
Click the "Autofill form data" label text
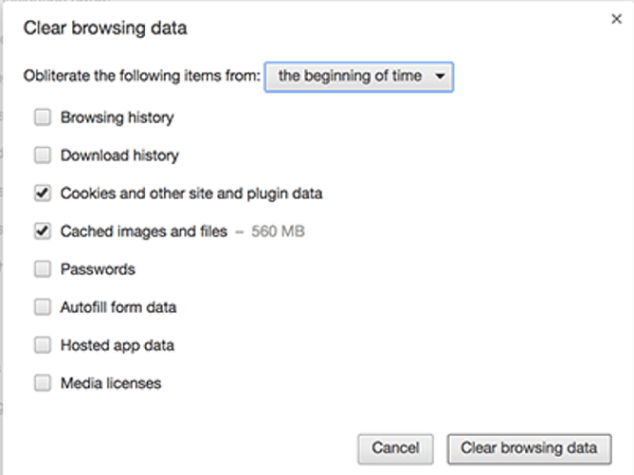point(118,307)
